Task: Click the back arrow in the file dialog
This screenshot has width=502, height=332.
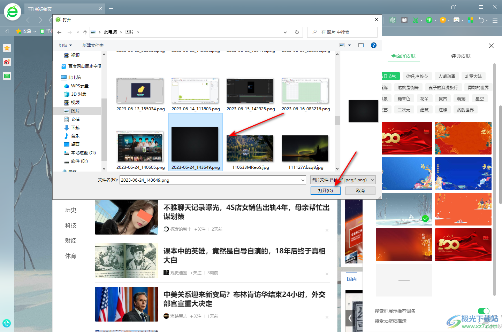Action: (59, 32)
